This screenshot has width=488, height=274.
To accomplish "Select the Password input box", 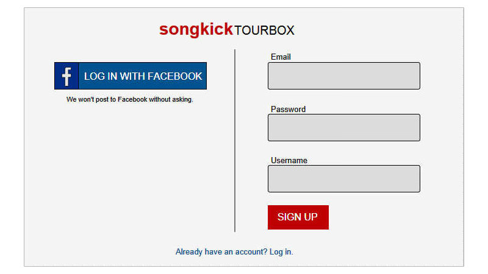I will click(344, 127).
